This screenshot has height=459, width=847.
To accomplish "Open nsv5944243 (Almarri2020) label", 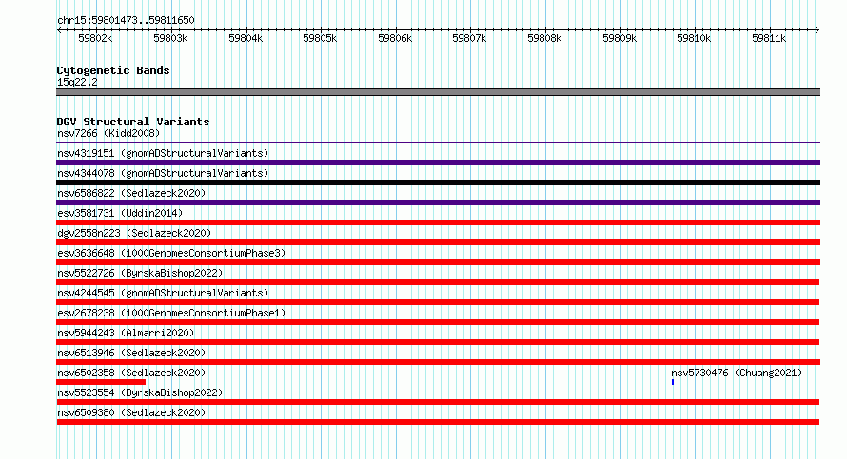I will coord(126,333).
